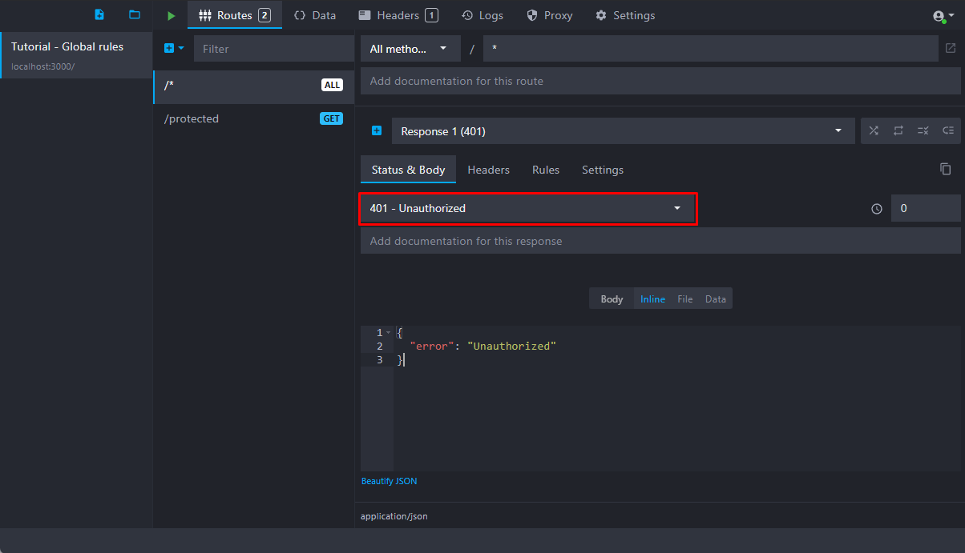Switch body type to File
Screen dimensions: 965x553
tap(684, 299)
